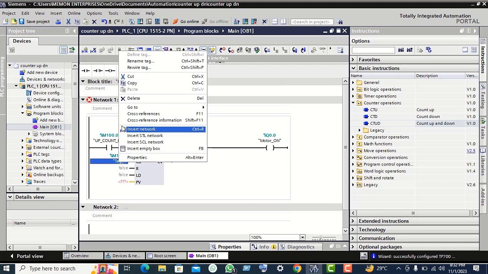Choose Insert STL network from context menu

coord(163,135)
